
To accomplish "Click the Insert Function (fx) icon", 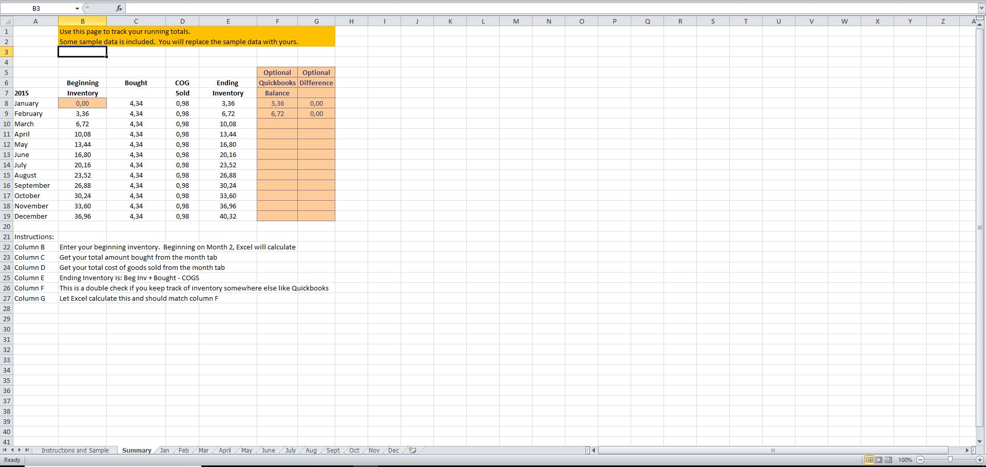I will tap(119, 8).
